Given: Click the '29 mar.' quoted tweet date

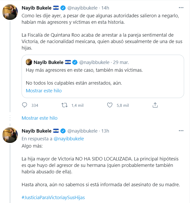Looking at the screenshot, I should tap(121, 62).
